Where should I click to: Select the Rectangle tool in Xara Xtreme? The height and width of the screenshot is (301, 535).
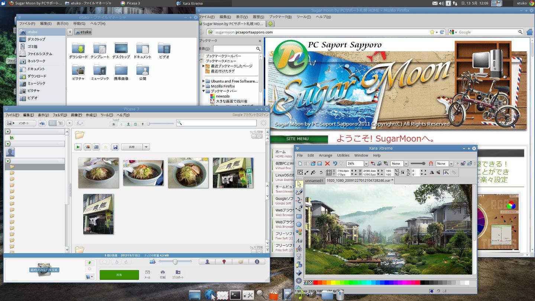tap(299, 216)
